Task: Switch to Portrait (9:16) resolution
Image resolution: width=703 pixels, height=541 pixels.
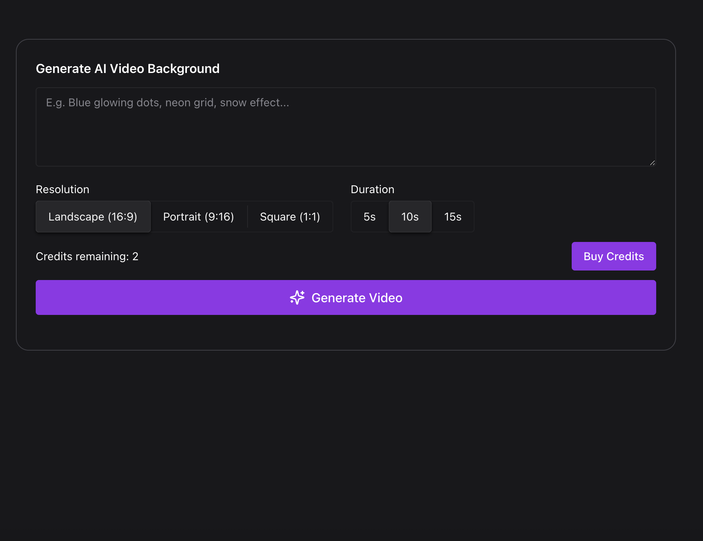Action: (x=198, y=217)
